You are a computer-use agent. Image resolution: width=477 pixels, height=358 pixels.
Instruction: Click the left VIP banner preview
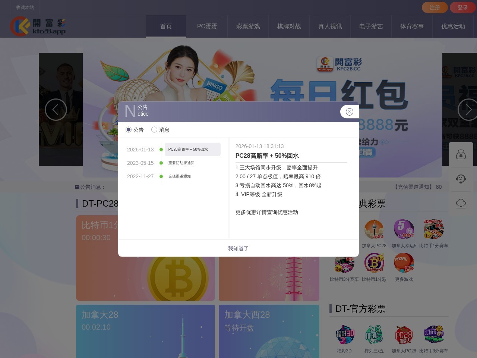click(x=61, y=109)
